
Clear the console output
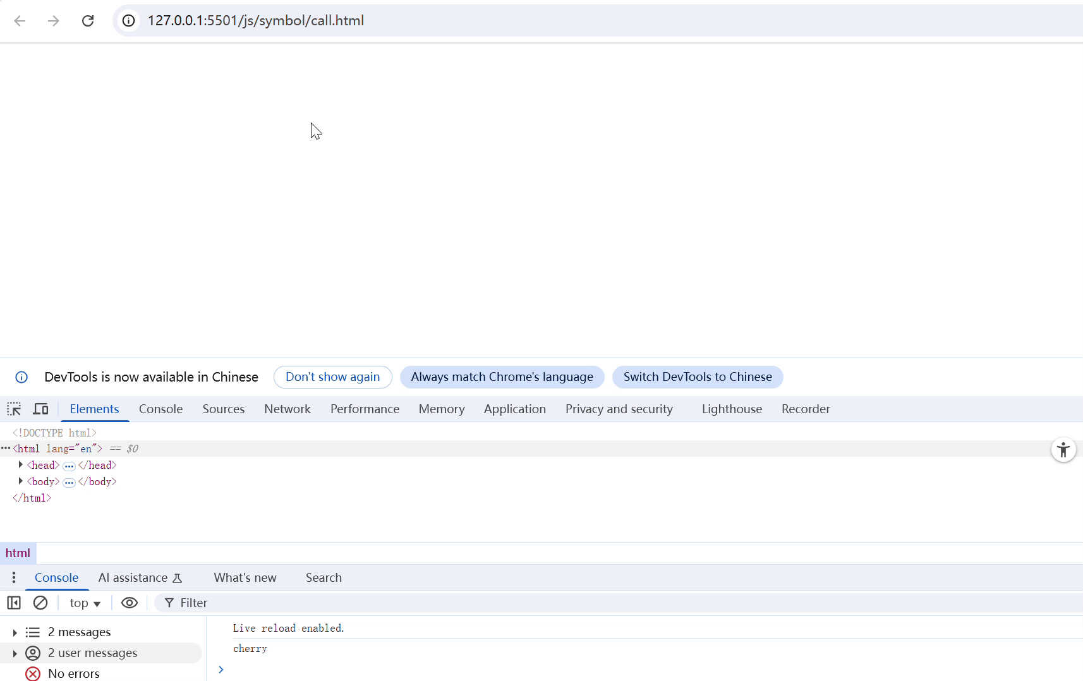pyautogui.click(x=40, y=603)
